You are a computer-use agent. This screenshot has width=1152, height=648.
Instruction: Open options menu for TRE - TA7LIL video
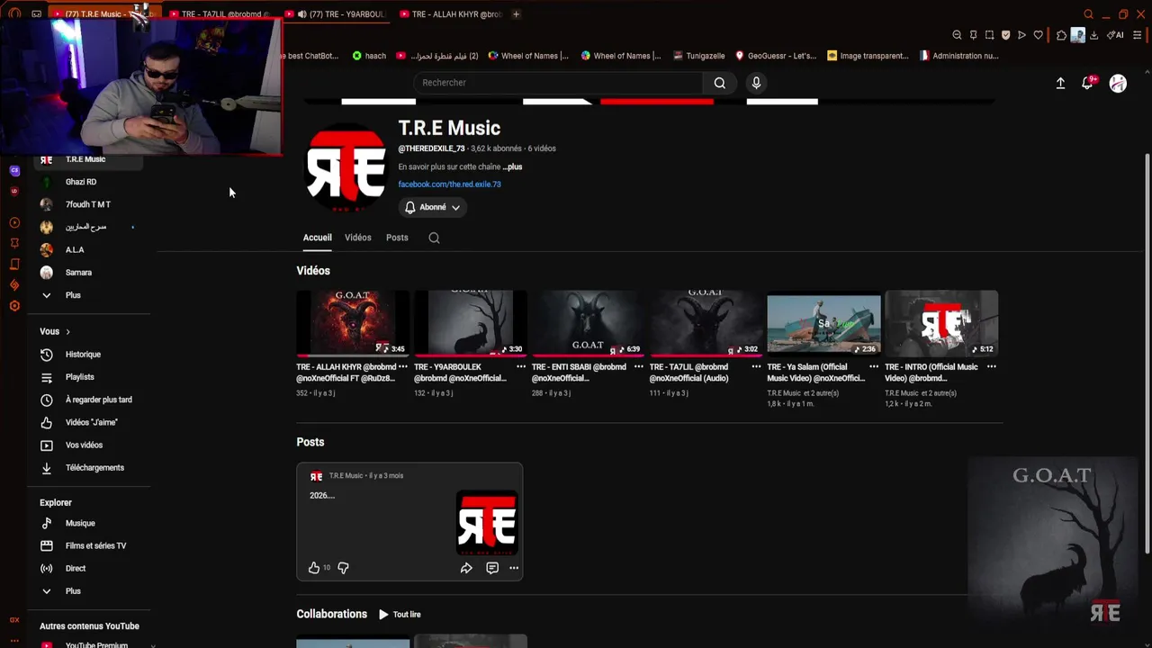pos(756,367)
